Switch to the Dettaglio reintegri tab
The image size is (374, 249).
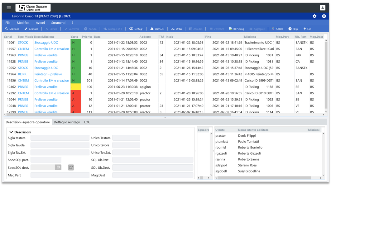(x=67, y=122)
